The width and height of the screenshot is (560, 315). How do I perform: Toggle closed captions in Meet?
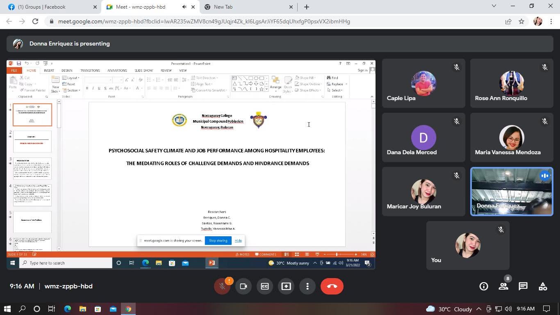(265, 286)
